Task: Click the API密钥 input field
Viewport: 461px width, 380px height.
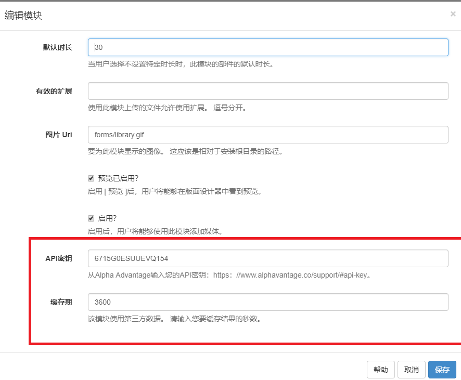Action: coord(268,258)
